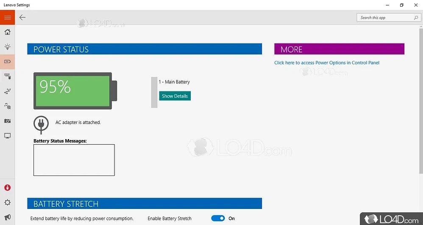Click the red info circle icon
The width and height of the screenshot is (423, 225).
pyautogui.click(x=7, y=188)
